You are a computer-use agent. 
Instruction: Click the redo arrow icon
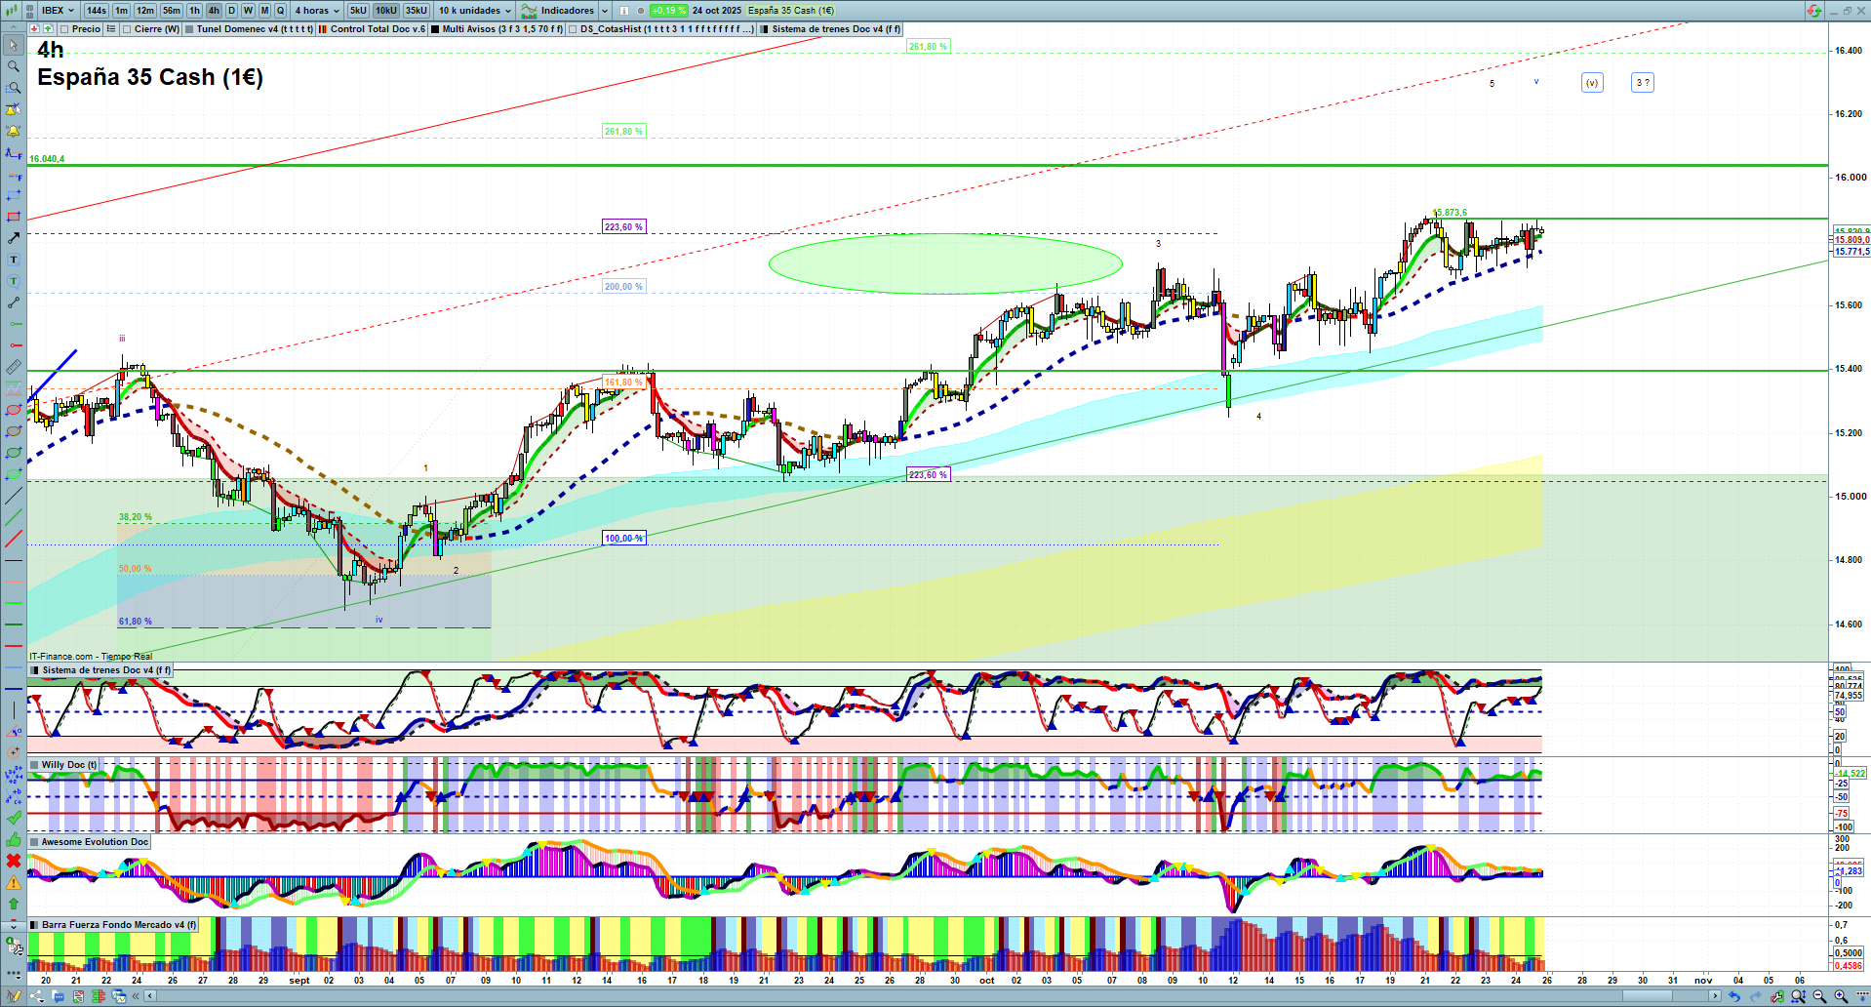coord(1755,996)
